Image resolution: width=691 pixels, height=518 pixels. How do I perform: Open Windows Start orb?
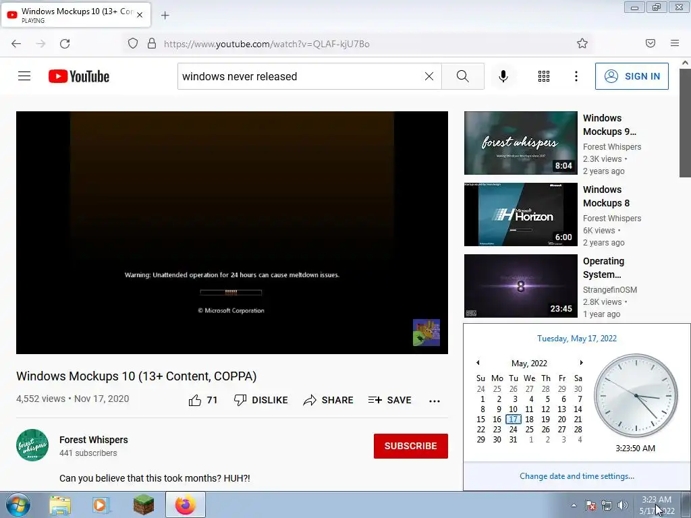(18, 505)
